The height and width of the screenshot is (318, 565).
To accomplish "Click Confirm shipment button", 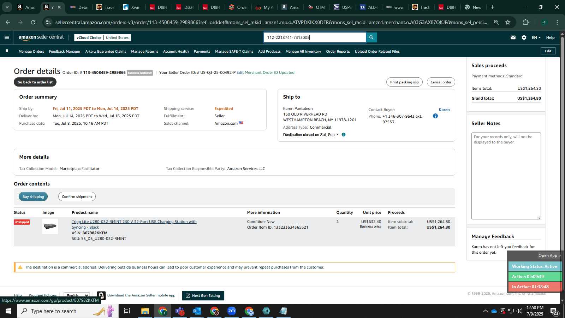I will tap(77, 196).
